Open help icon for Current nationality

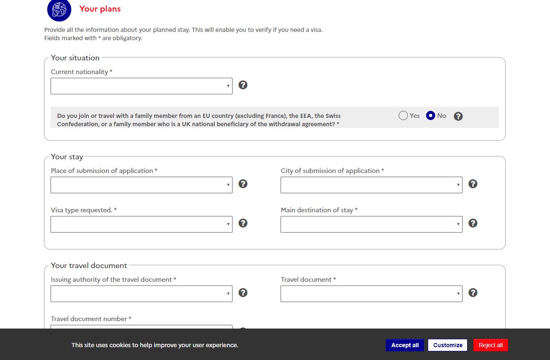pyautogui.click(x=243, y=85)
